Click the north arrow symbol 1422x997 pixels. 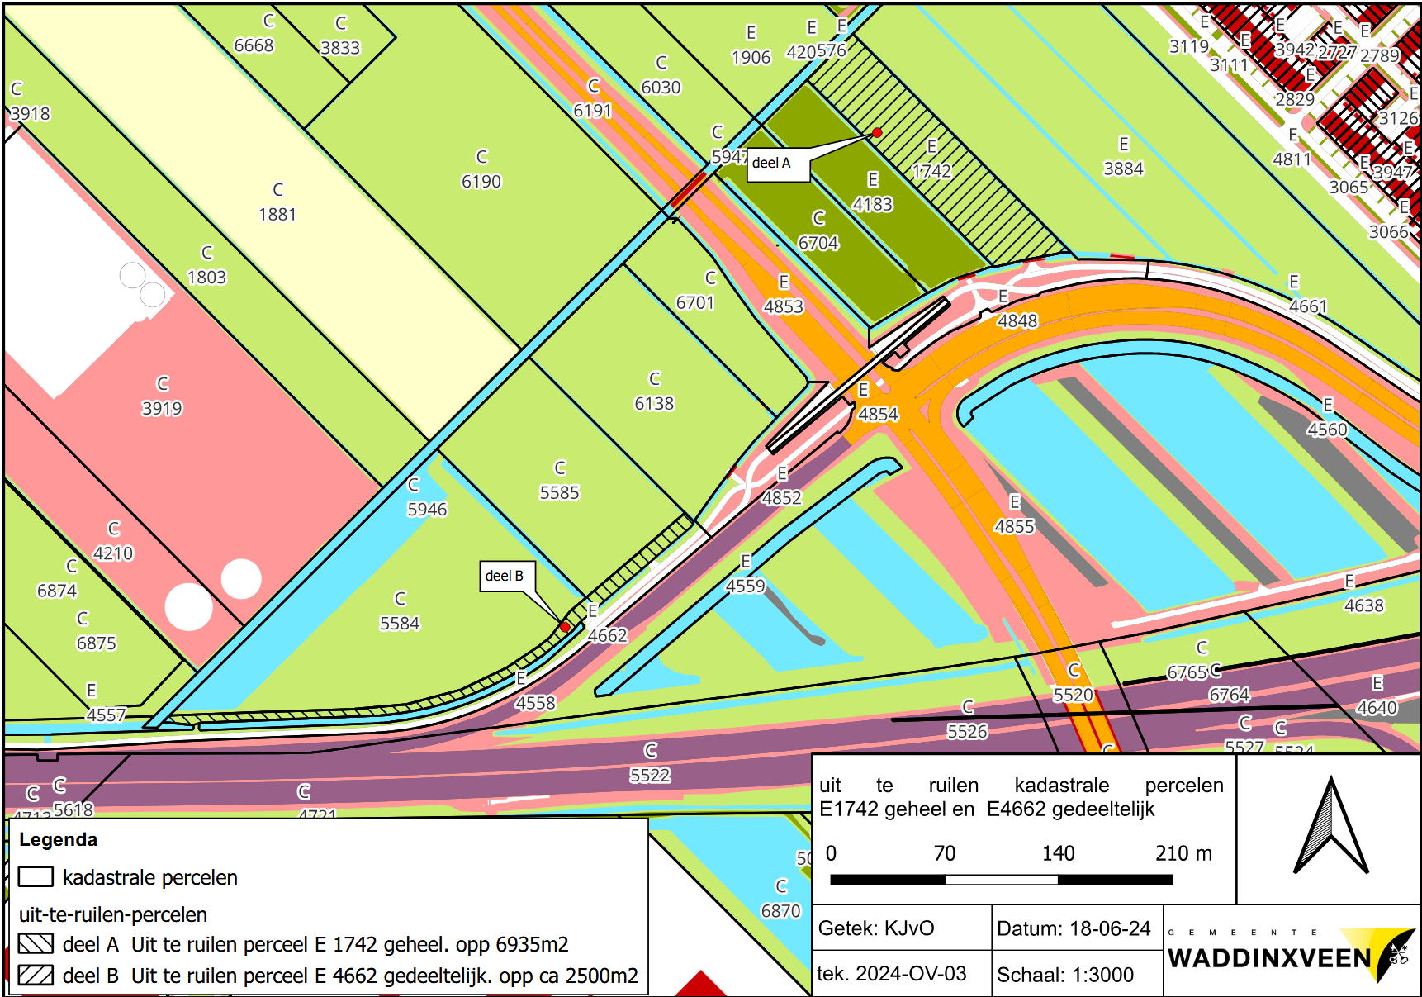click(x=1330, y=827)
